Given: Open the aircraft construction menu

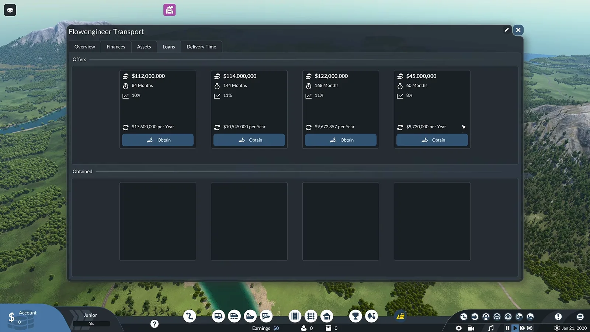Looking at the screenshot, I should (266, 316).
